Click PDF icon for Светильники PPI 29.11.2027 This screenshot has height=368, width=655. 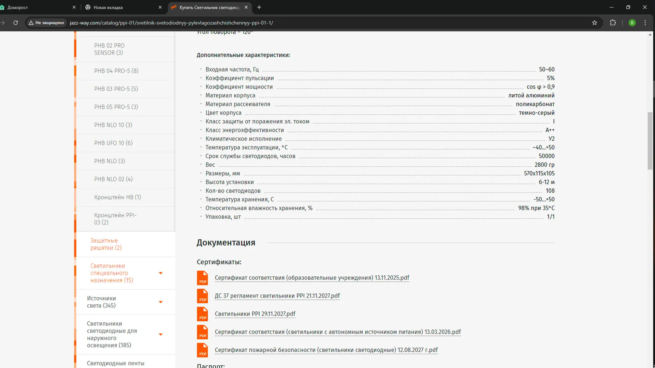[202, 314]
